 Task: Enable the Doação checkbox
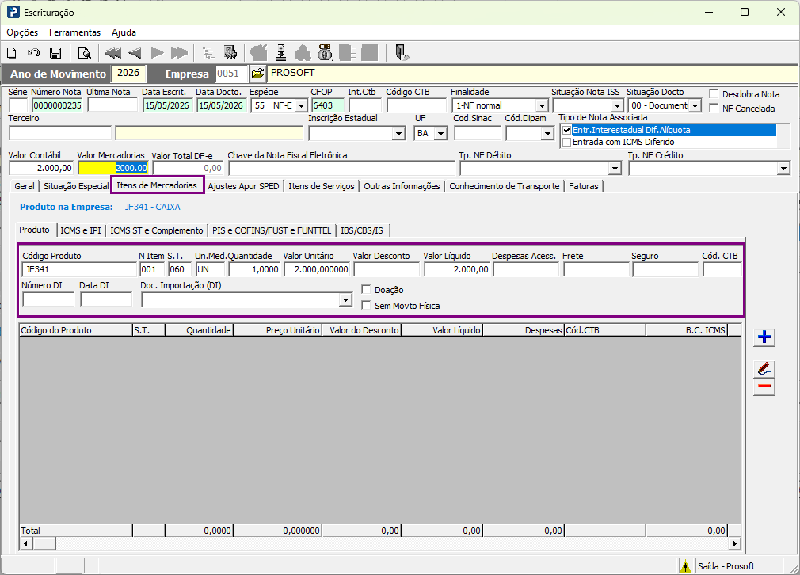(366, 290)
